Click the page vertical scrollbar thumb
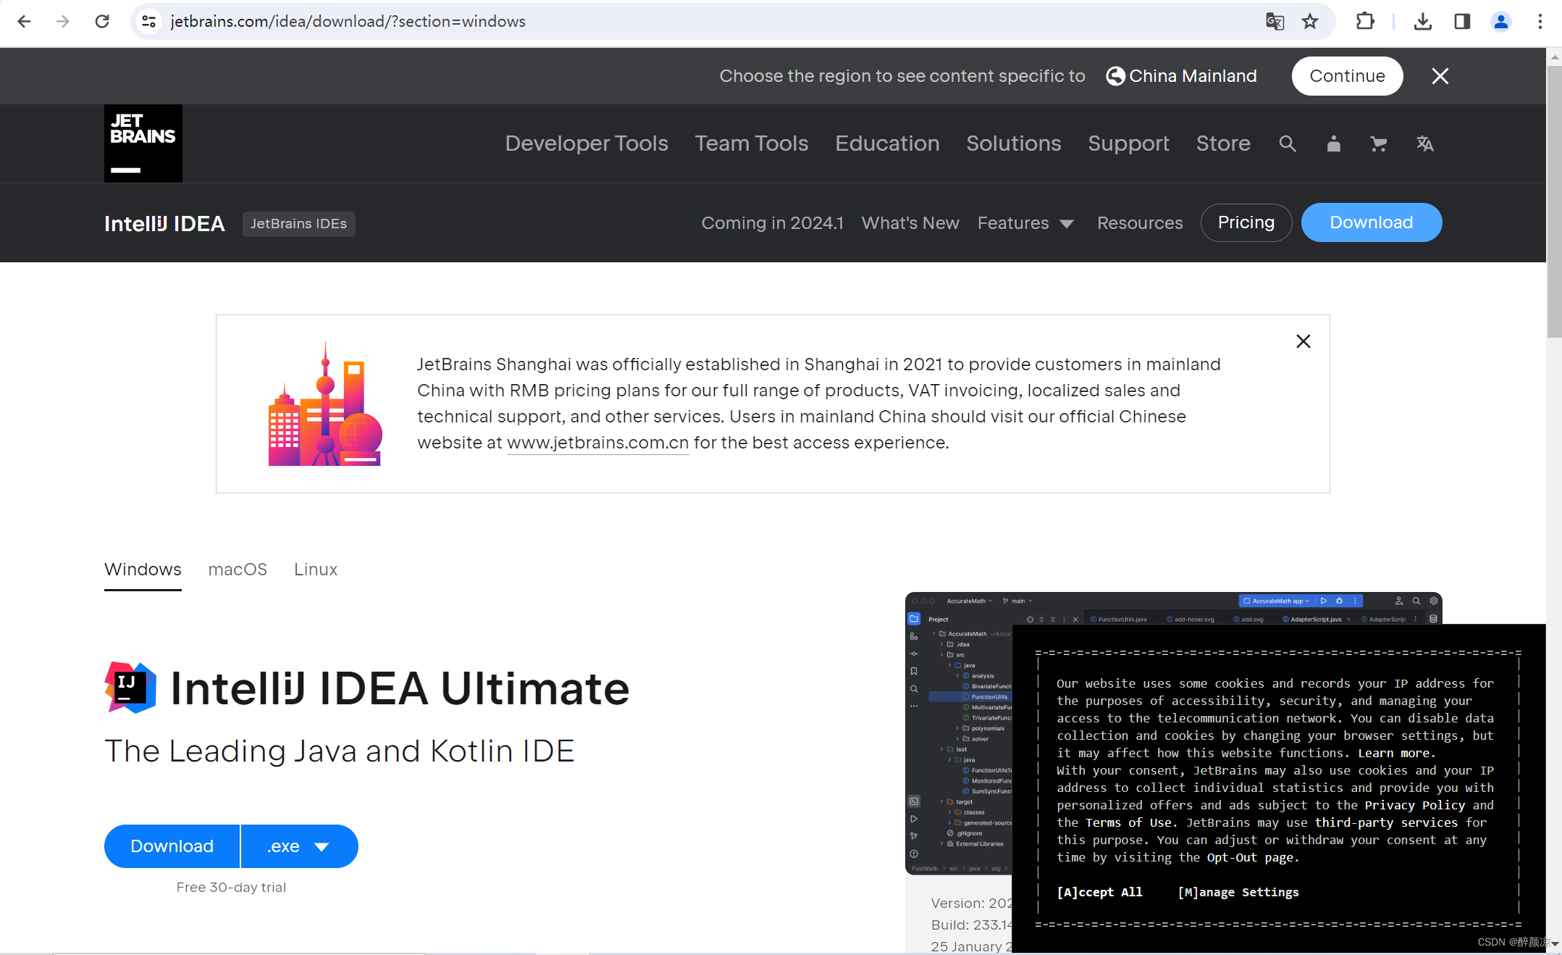 click(x=1554, y=201)
